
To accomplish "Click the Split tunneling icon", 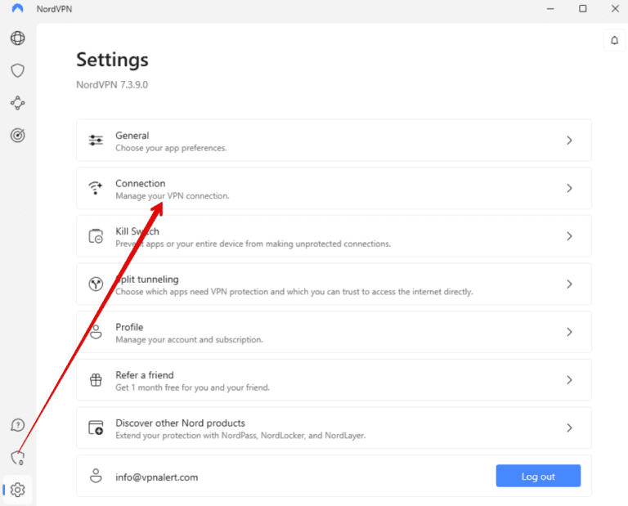I will (x=96, y=284).
